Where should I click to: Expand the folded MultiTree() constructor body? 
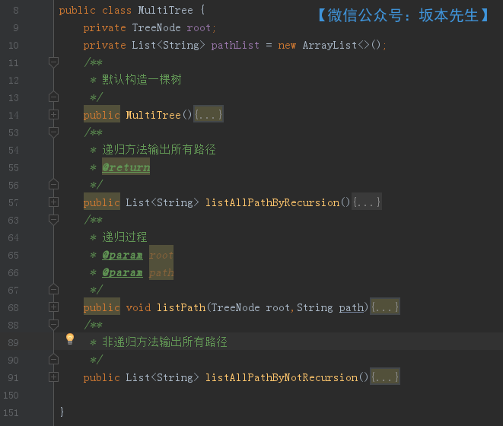pos(209,115)
